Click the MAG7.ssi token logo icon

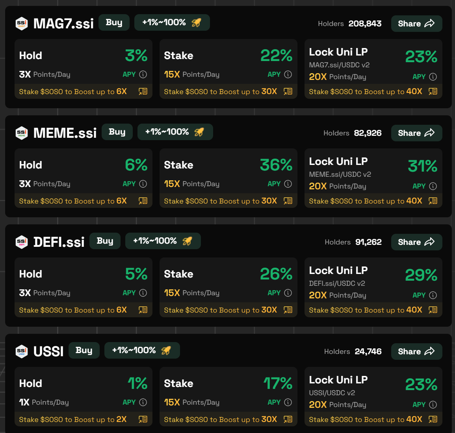pos(22,24)
